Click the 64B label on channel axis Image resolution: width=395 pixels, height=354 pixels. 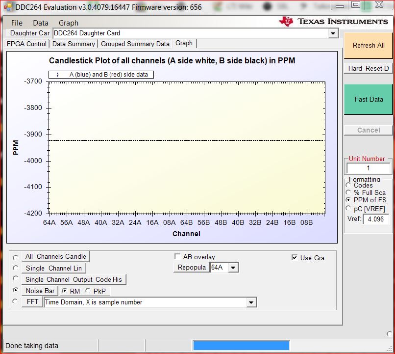coord(186,222)
